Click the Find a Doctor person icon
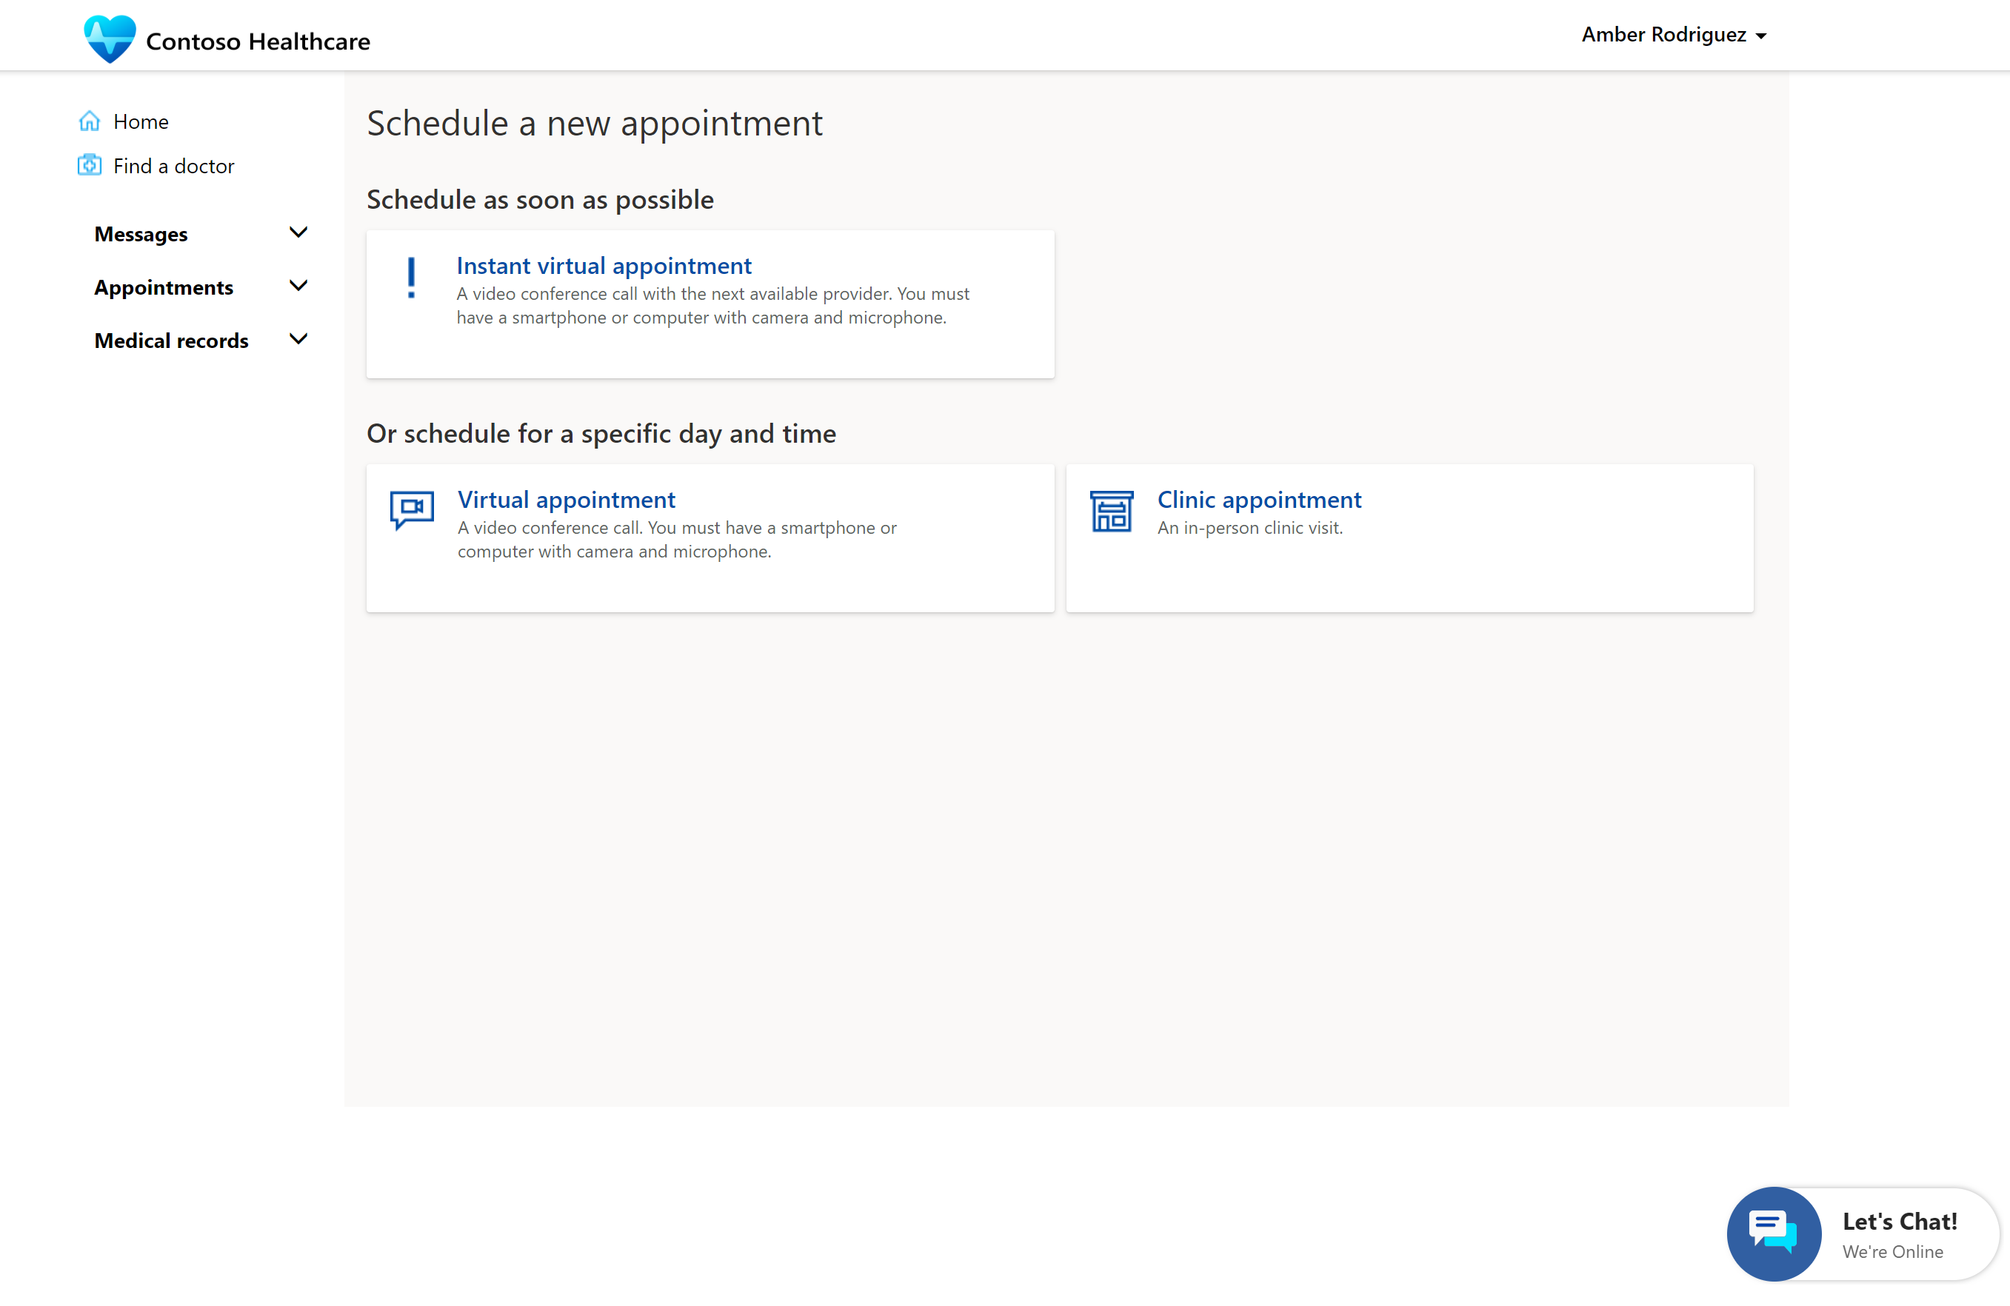The width and height of the screenshot is (2010, 1306). click(91, 164)
